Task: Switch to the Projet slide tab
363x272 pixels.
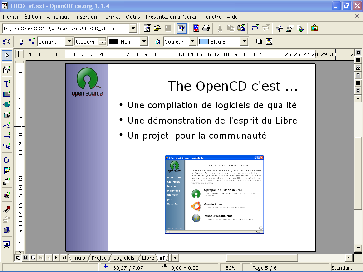Action: pos(98,258)
